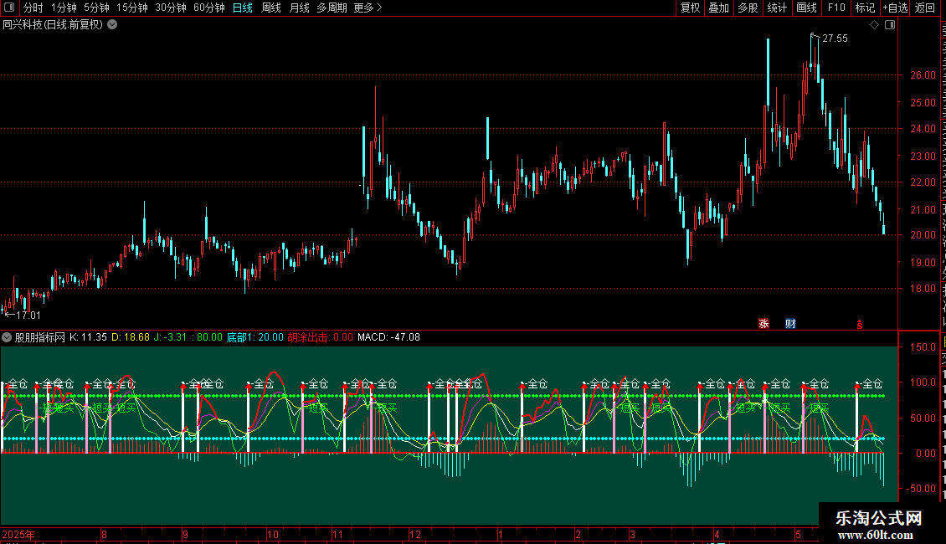Click 26.00 on the price axis
Image resolution: width=946 pixels, height=544 pixels.
[923, 75]
